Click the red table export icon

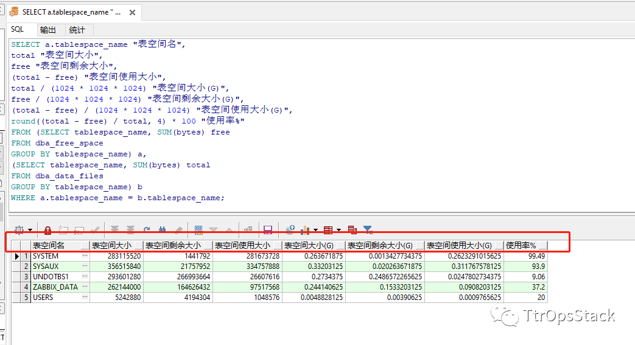coord(328,230)
